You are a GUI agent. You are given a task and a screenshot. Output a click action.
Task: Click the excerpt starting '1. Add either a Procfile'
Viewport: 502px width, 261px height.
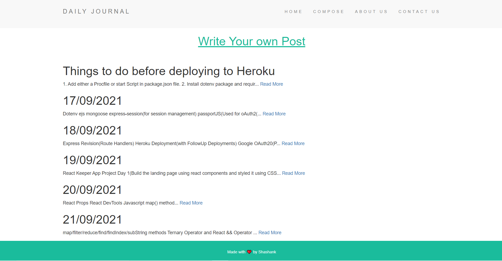click(161, 84)
